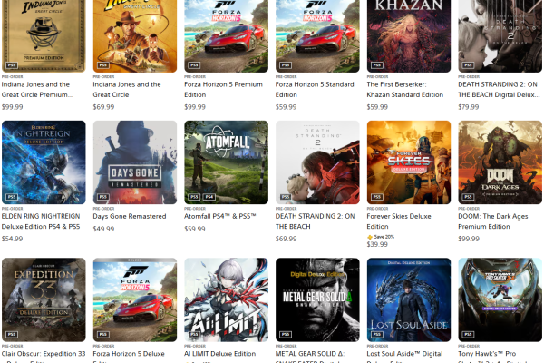This screenshot has width=544, height=363.
Task: Open the AI LIMIT Deluxe Edition cover
Action: click(x=226, y=299)
